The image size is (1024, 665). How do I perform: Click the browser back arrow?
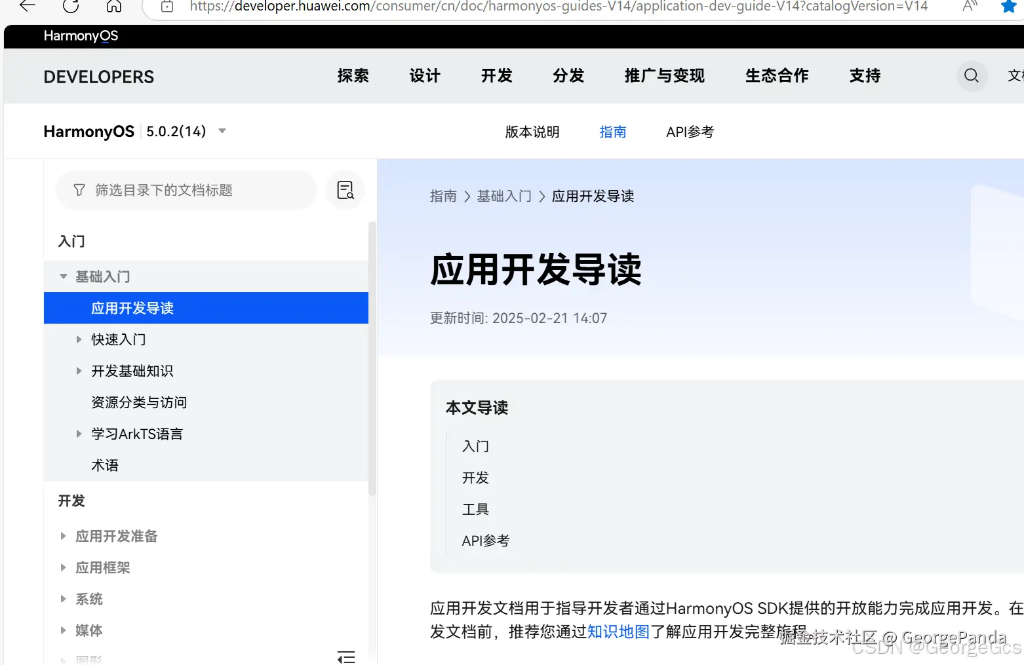point(27,6)
